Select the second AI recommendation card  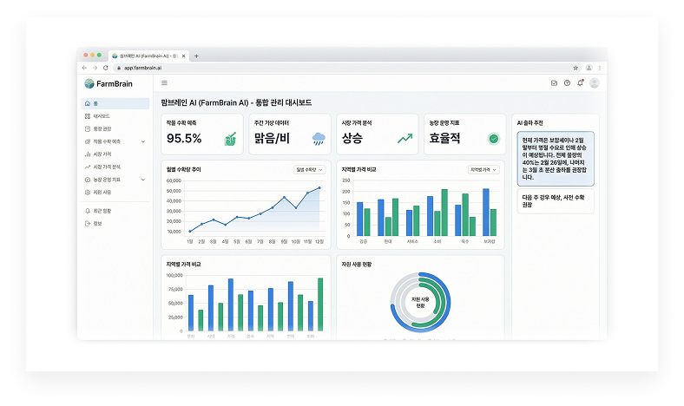click(x=556, y=201)
